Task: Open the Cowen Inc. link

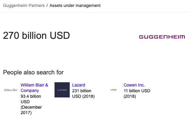Action: click(x=134, y=85)
